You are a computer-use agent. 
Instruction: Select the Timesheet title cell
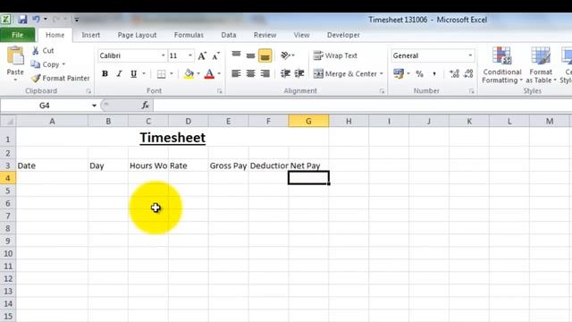coord(172,138)
